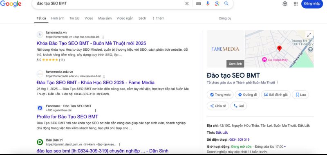327x155 pixels.
Task: Open the Google apps grid
Action: [296, 4]
